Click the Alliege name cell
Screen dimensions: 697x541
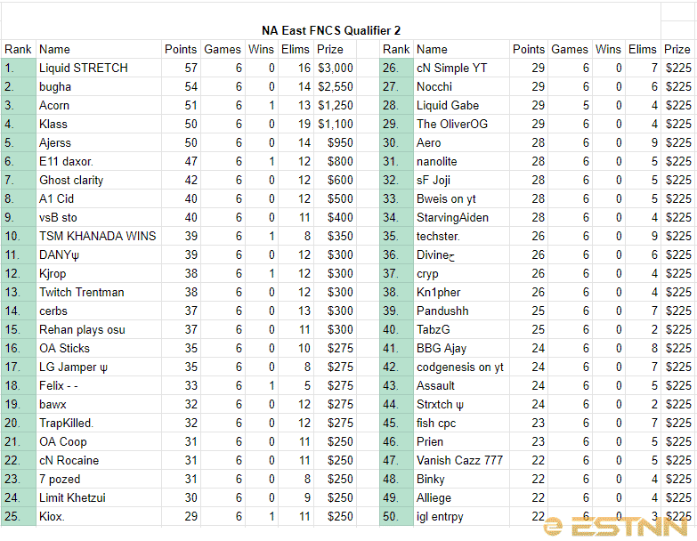[461, 497]
